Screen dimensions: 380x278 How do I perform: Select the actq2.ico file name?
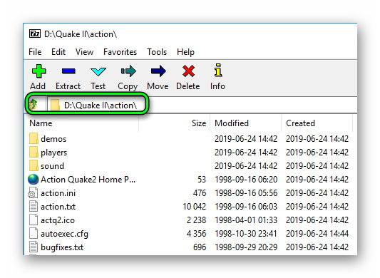(58, 220)
